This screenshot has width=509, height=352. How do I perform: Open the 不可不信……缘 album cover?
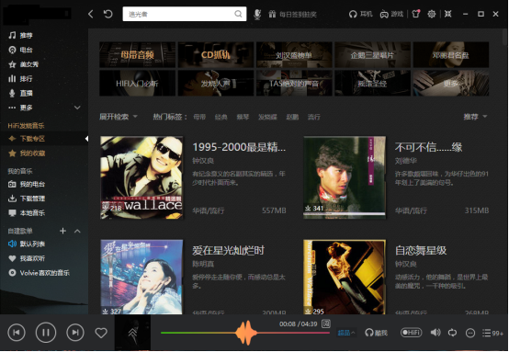(x=345, y=177)
